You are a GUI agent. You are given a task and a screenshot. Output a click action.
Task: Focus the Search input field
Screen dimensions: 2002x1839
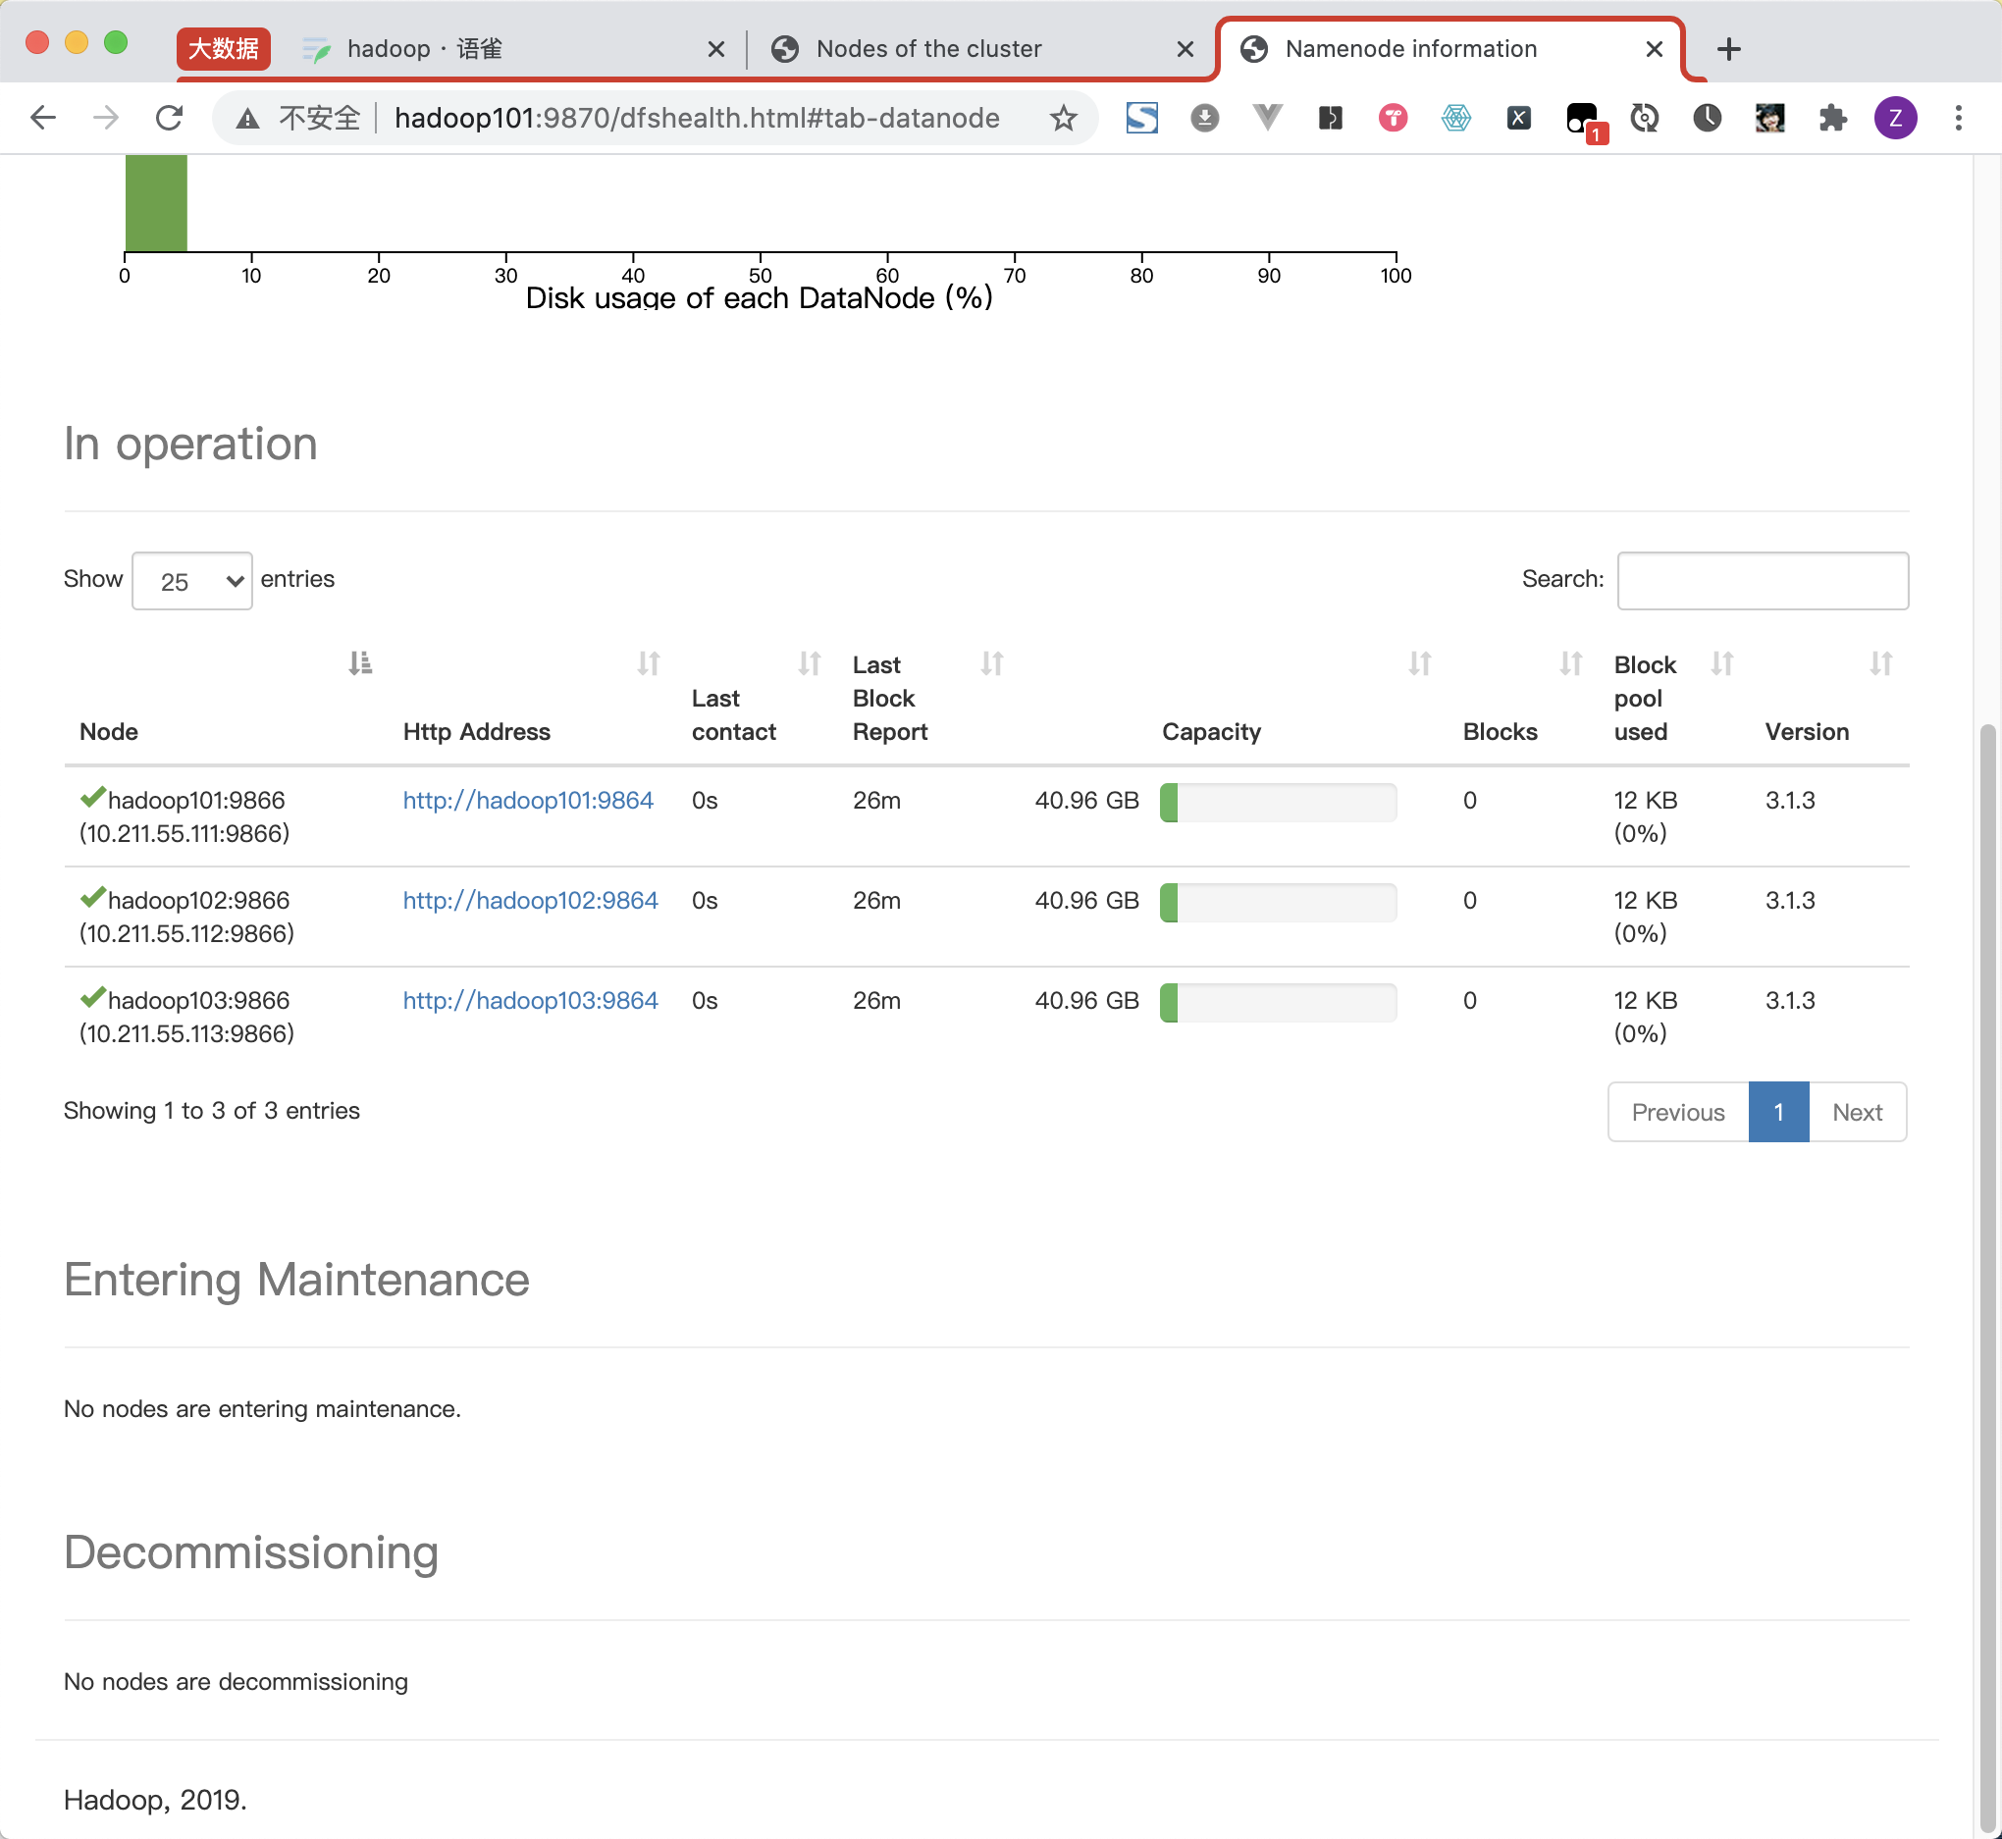[1763, 580]
